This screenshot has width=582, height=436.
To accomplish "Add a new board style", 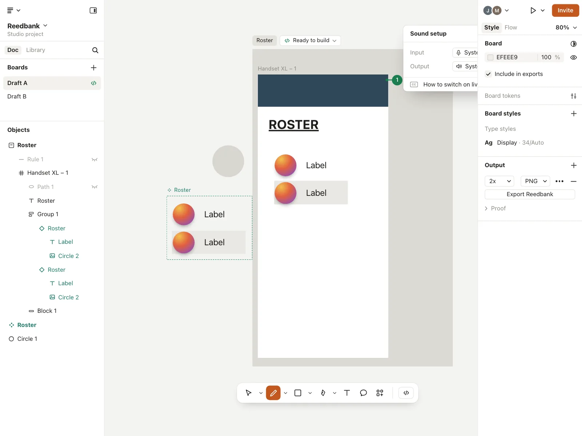I will click(x=574, y=114).
